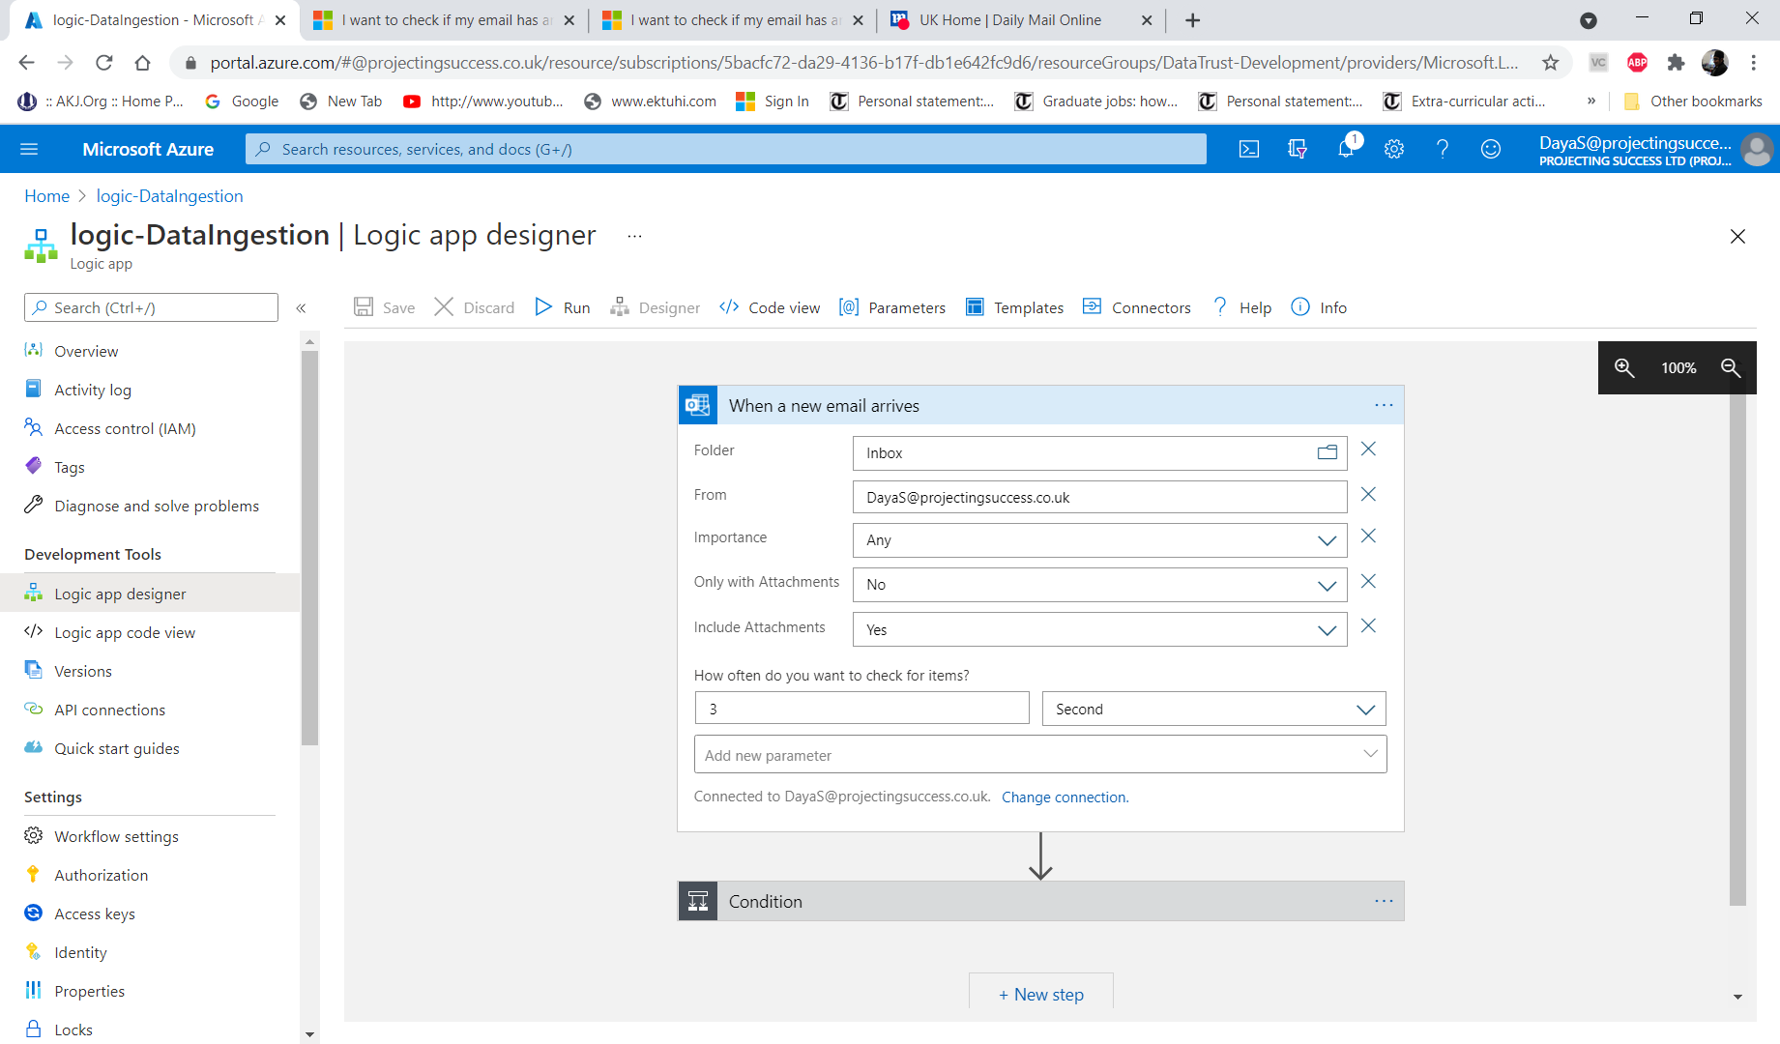Open email trigger ellipsis menu
The height and width of the screenshot is (1044, 1780).
1384,405
